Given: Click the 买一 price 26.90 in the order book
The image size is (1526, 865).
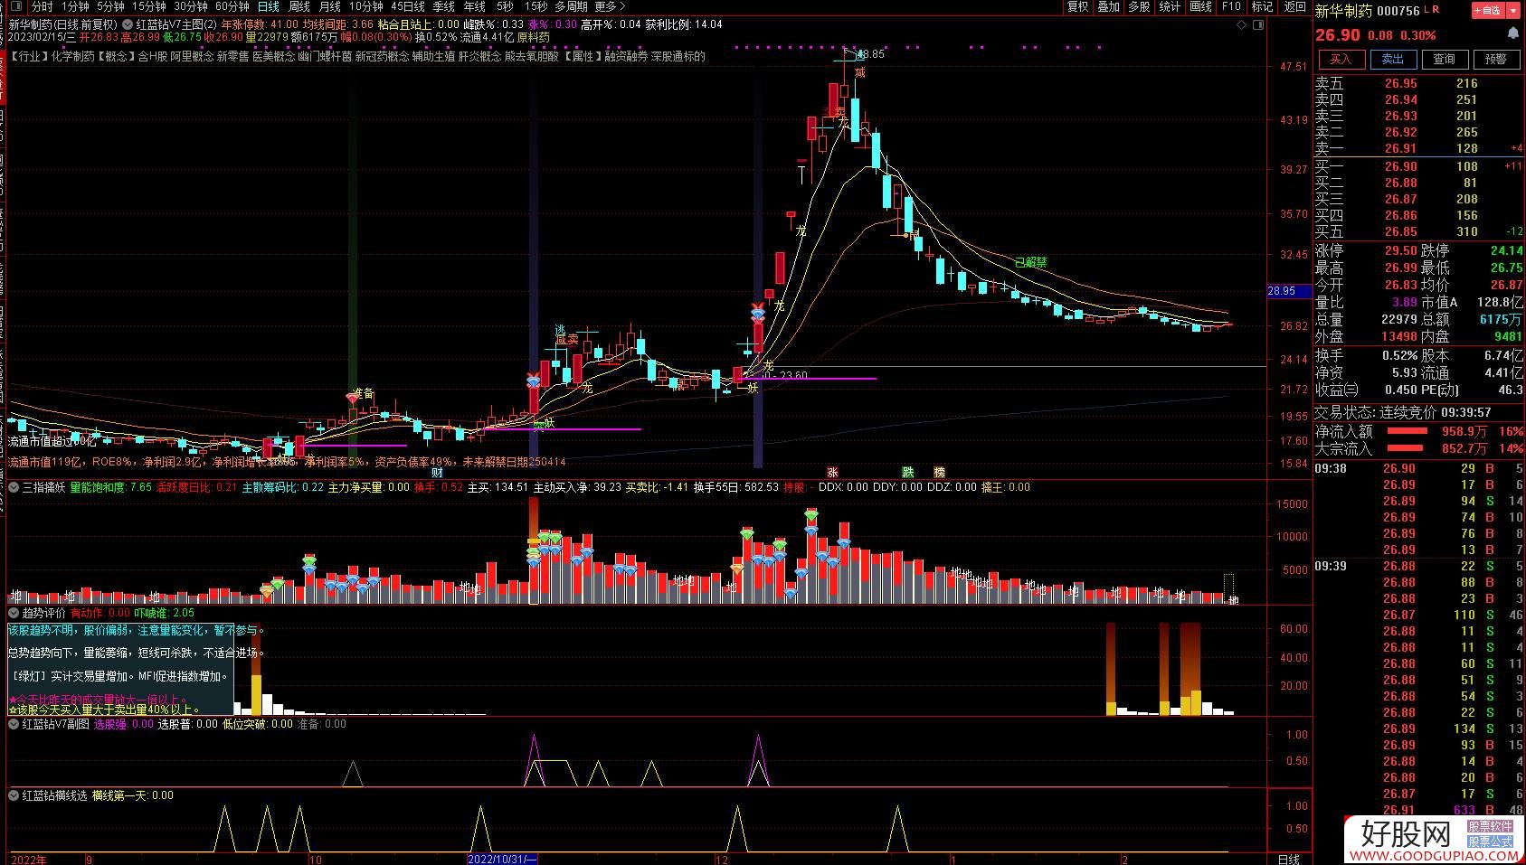Looking at the screenshot, I should 1400,166.
